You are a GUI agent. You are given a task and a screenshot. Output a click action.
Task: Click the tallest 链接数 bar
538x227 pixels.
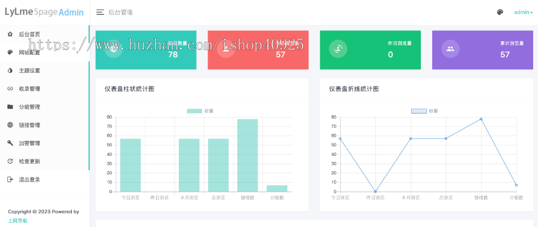[x=247, y=155]
